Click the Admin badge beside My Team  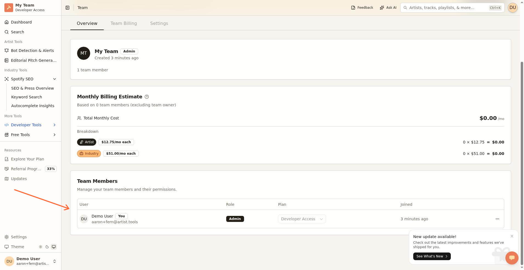coord(129,51)
